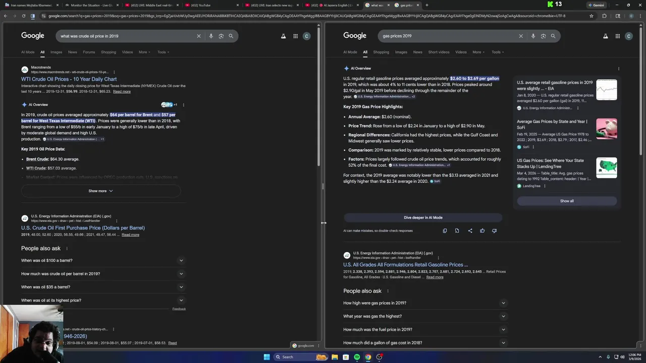Open a new Chrome tab
This screenshot has height=363, width=646.
tap(426, 5)
